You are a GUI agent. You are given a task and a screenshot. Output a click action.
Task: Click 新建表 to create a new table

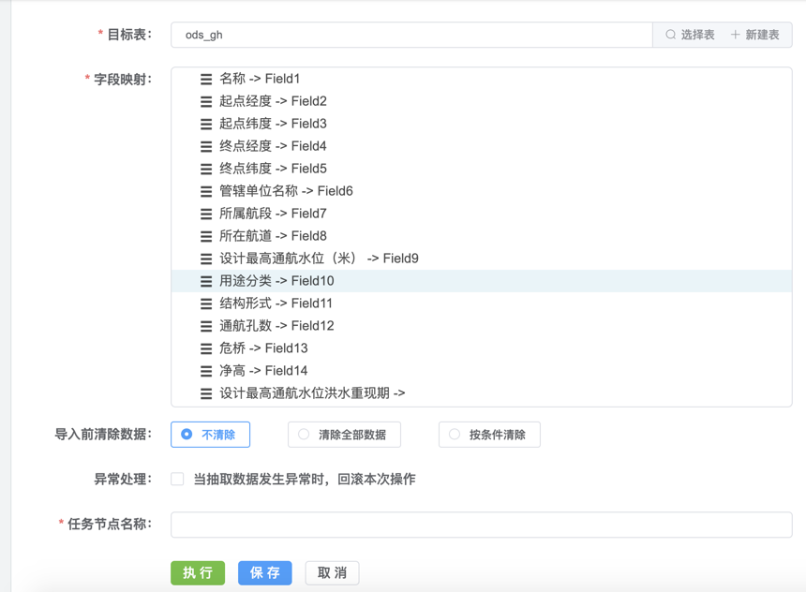coord(754,35)
